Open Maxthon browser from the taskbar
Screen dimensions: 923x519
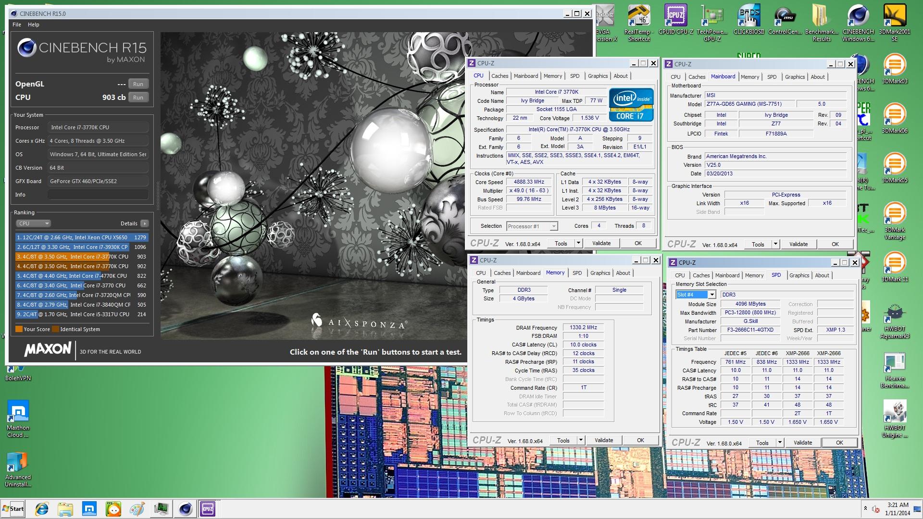tap(89, 509)
